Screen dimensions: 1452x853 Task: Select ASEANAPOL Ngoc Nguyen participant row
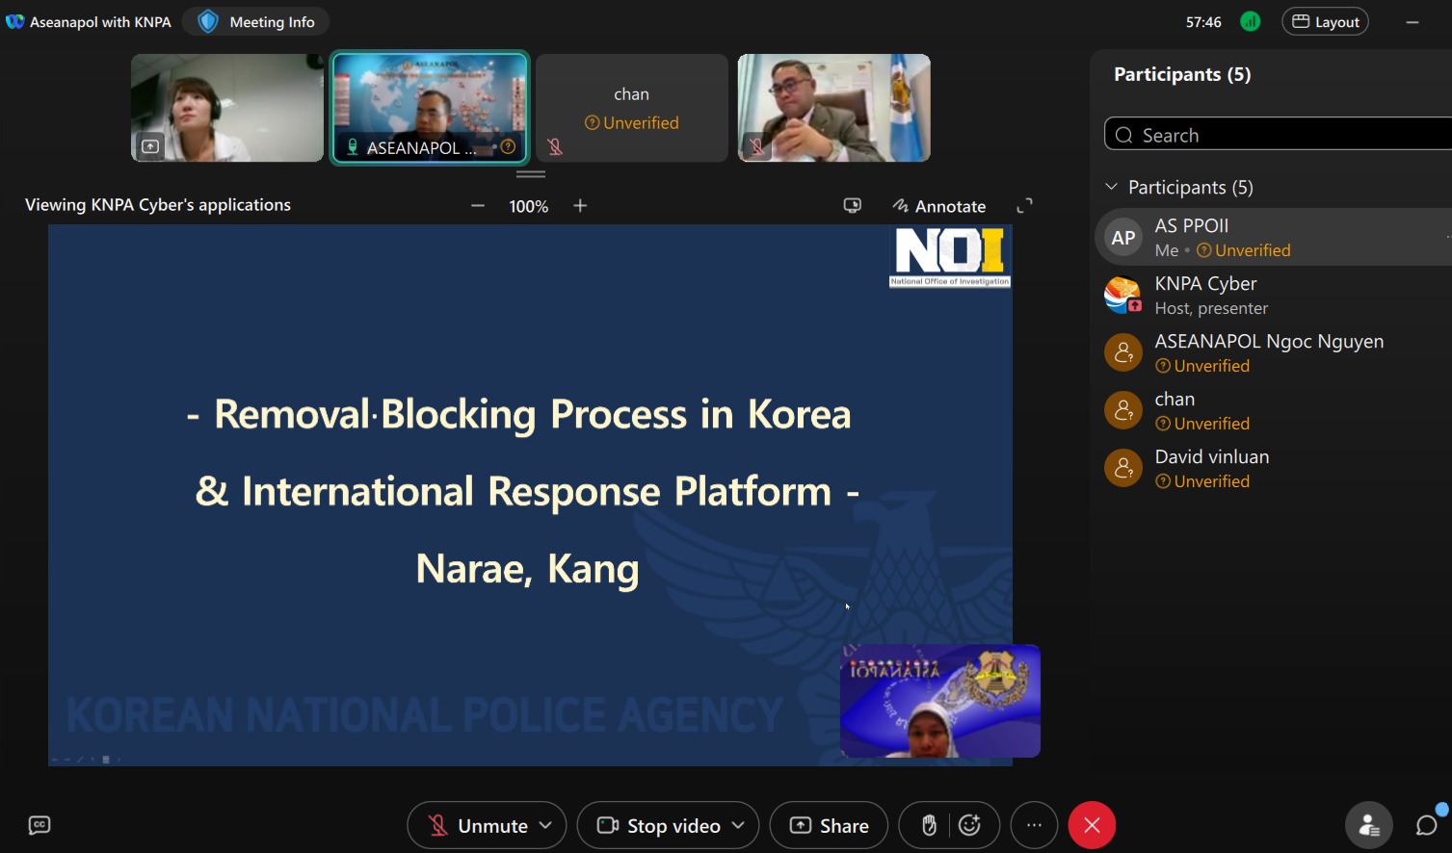[x=1274, y=352]
